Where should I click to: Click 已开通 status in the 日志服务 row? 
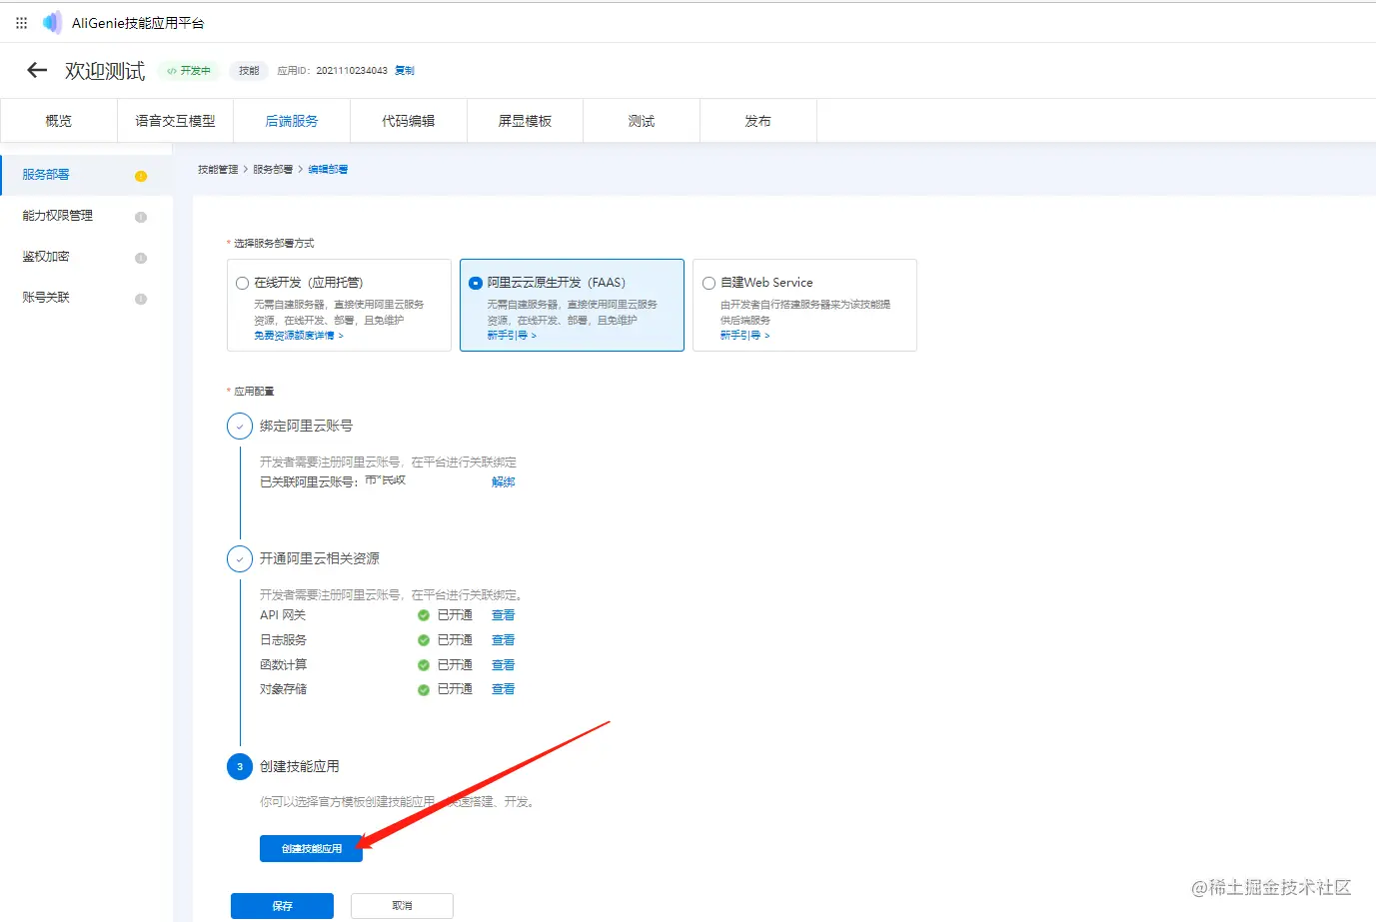point(455,640)
